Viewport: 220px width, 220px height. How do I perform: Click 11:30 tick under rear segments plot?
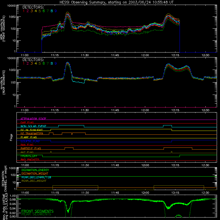click(x=85, y=110)
